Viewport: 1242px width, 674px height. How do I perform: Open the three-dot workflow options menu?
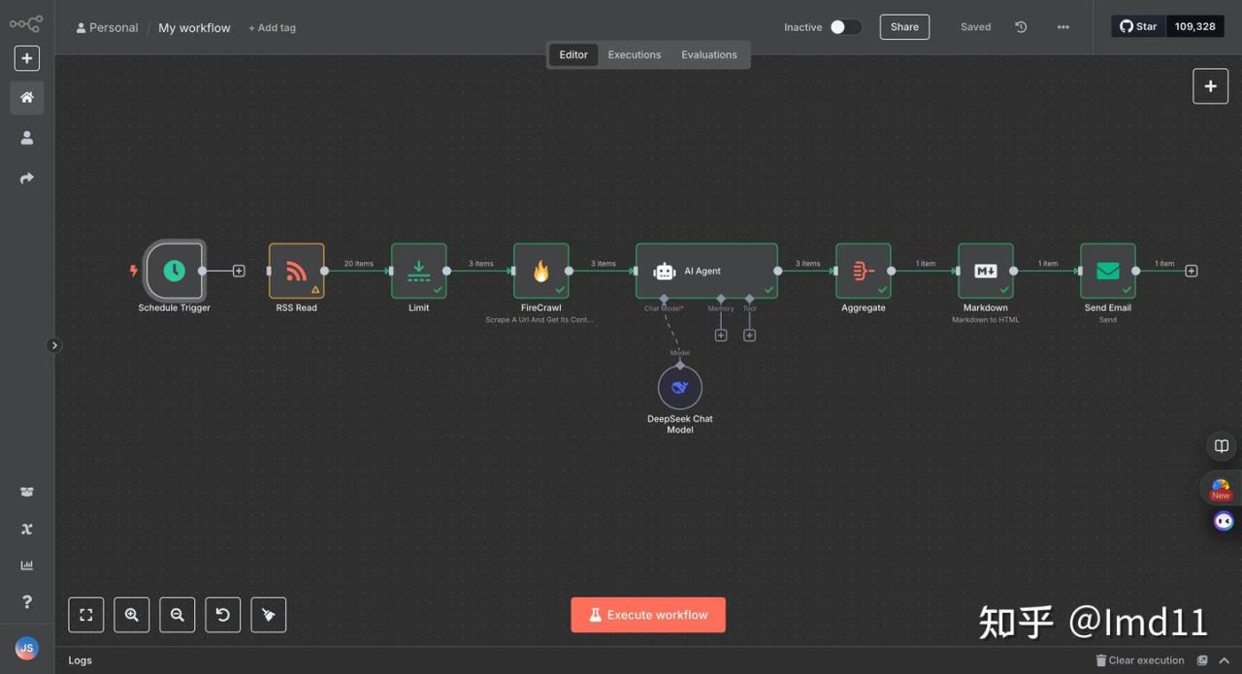[x=1063, y=27]
